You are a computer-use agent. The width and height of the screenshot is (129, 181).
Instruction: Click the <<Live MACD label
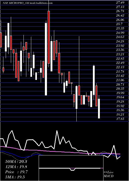109,174
